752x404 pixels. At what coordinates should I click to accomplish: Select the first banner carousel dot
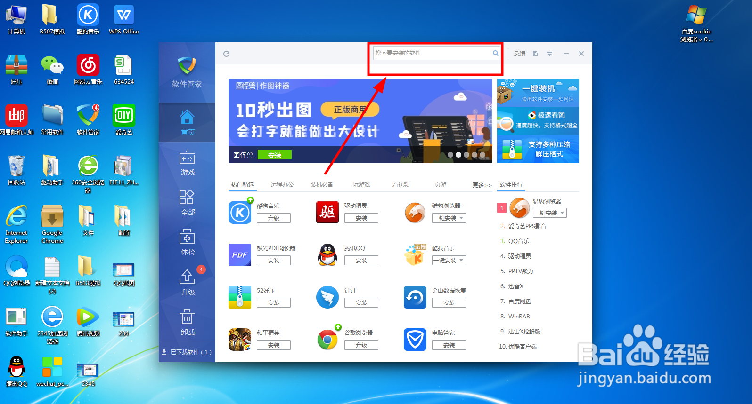tap(450, 155)
